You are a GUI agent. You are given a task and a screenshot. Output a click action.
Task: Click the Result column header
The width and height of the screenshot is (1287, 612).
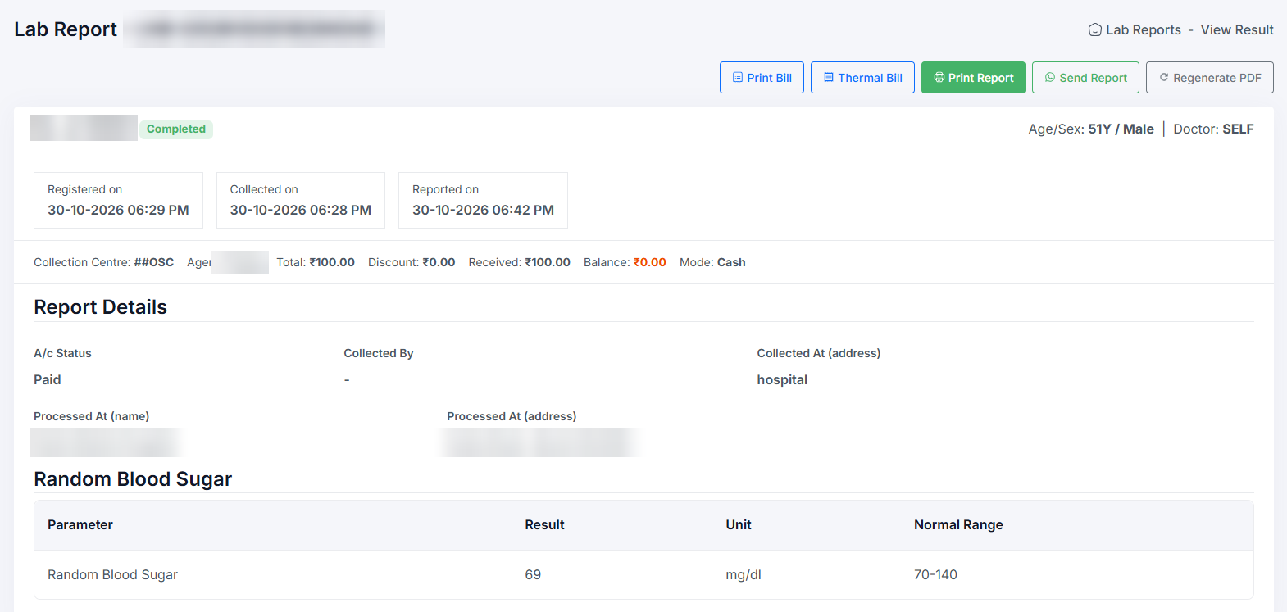[x=544, y=524]
